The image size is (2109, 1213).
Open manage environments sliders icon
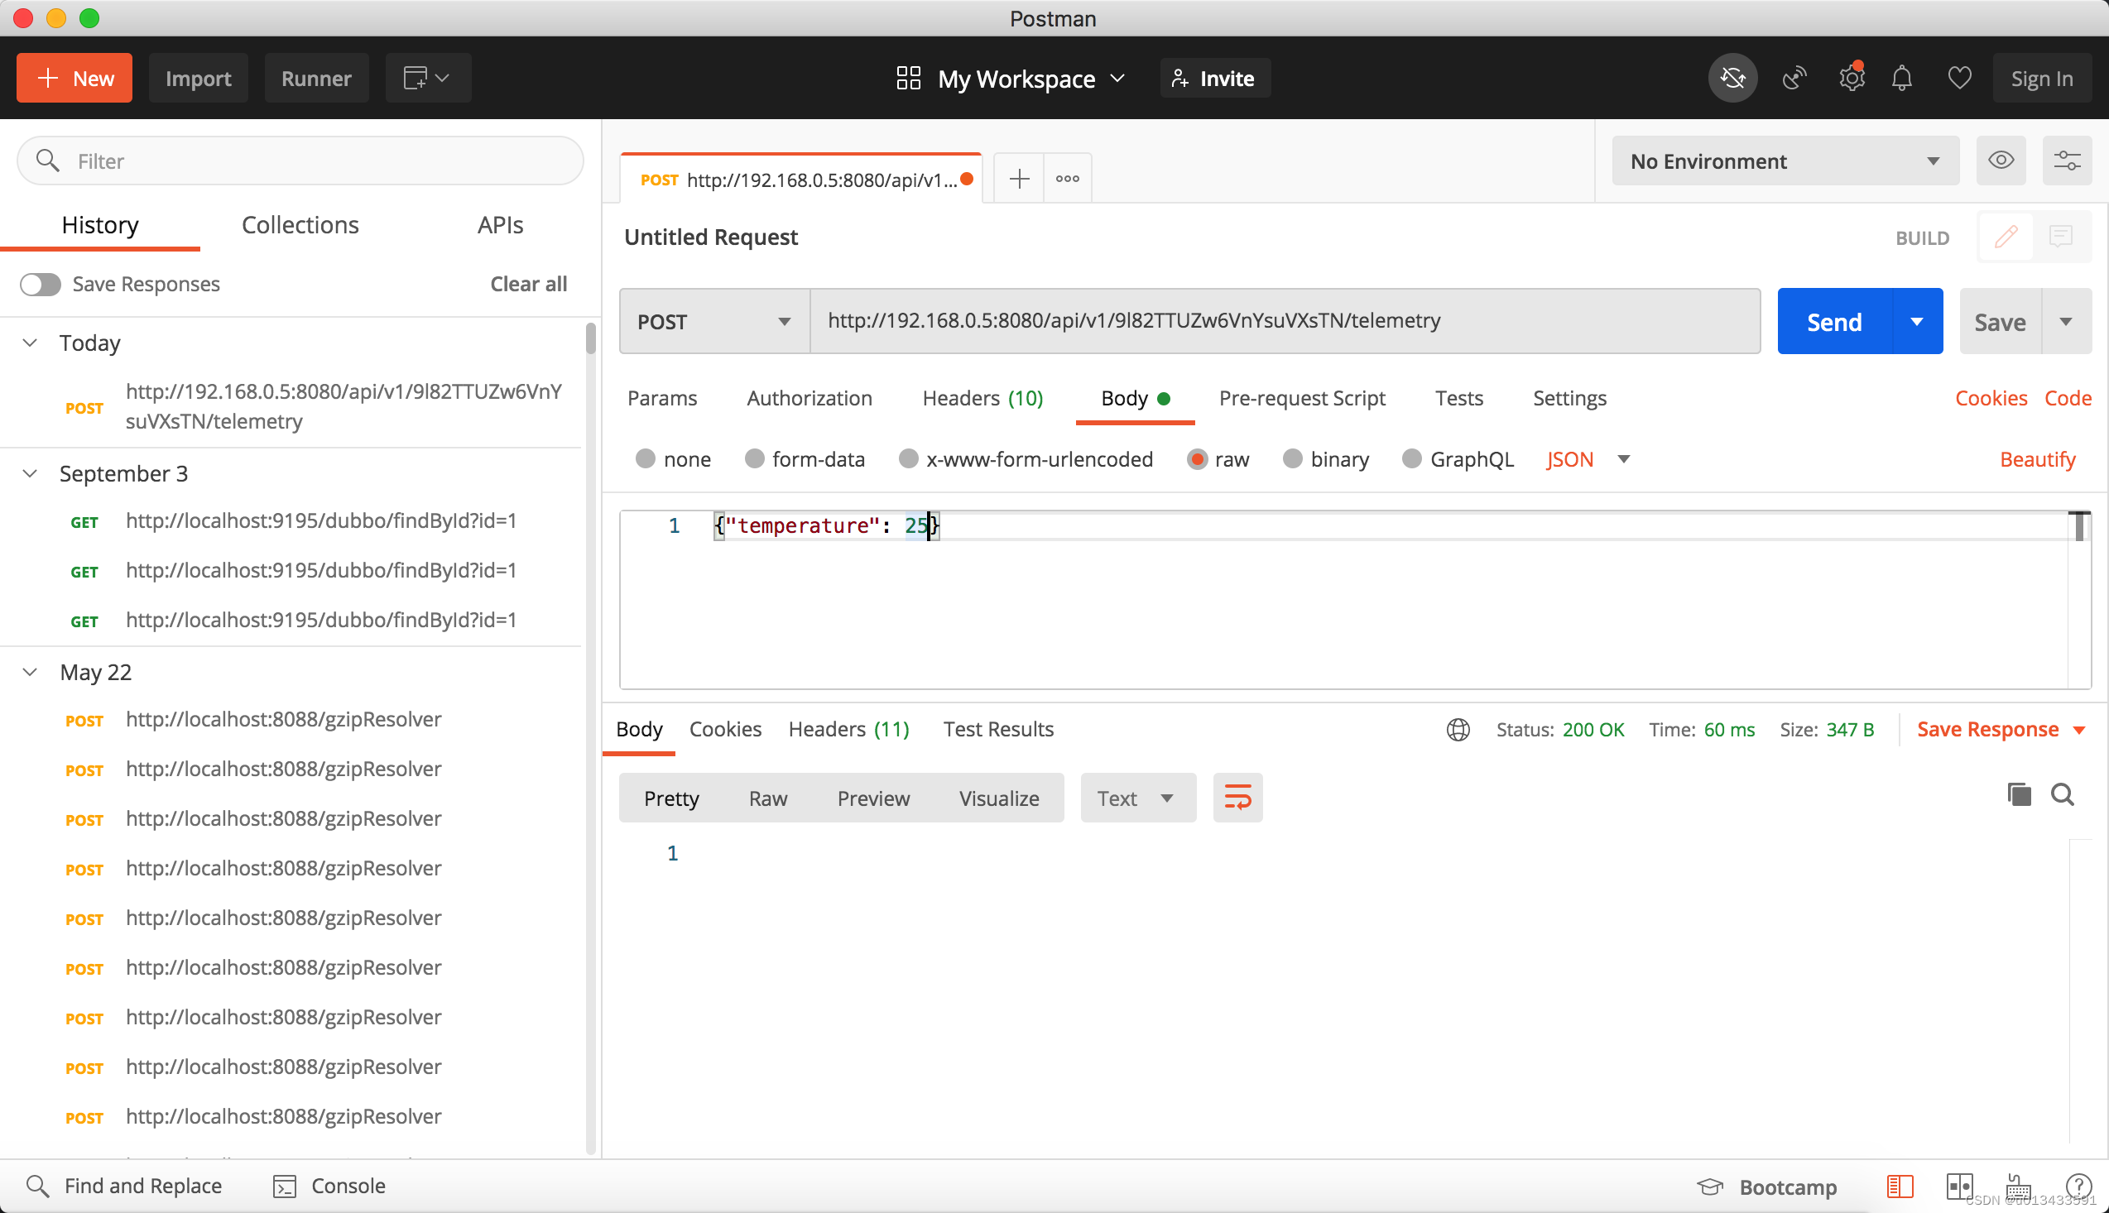pyautogui.click(x=2067, y=160)
